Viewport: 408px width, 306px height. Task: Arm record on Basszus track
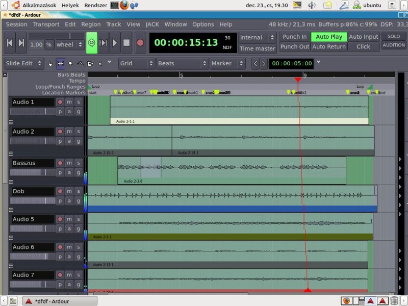[60, 163]
